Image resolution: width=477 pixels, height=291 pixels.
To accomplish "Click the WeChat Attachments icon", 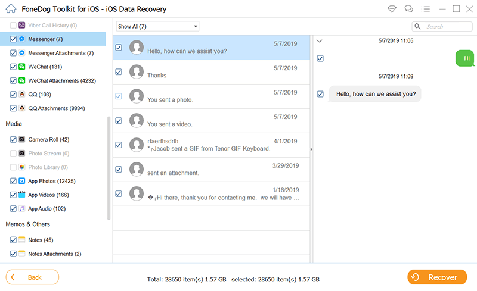I will point(22,80).
